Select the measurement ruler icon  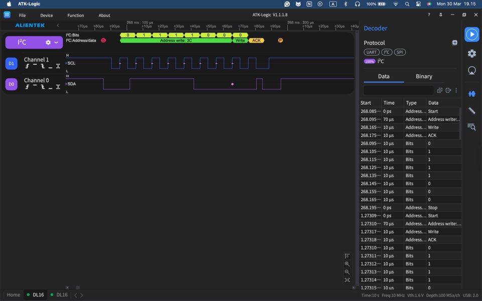471,110
